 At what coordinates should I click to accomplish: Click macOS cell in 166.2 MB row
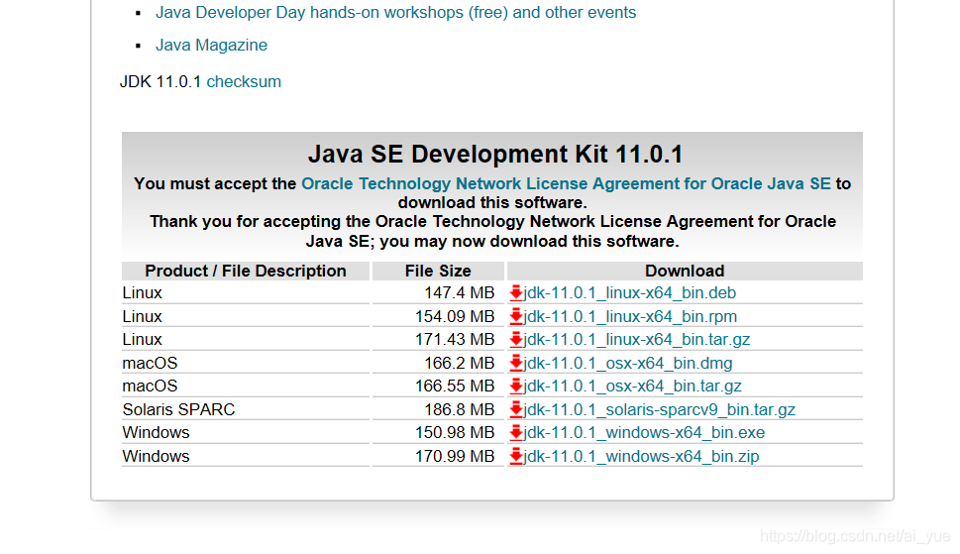[x=246, y=363]
